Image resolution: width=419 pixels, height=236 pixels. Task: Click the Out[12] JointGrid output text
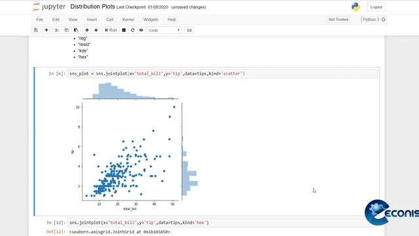[x=119, y=231]
